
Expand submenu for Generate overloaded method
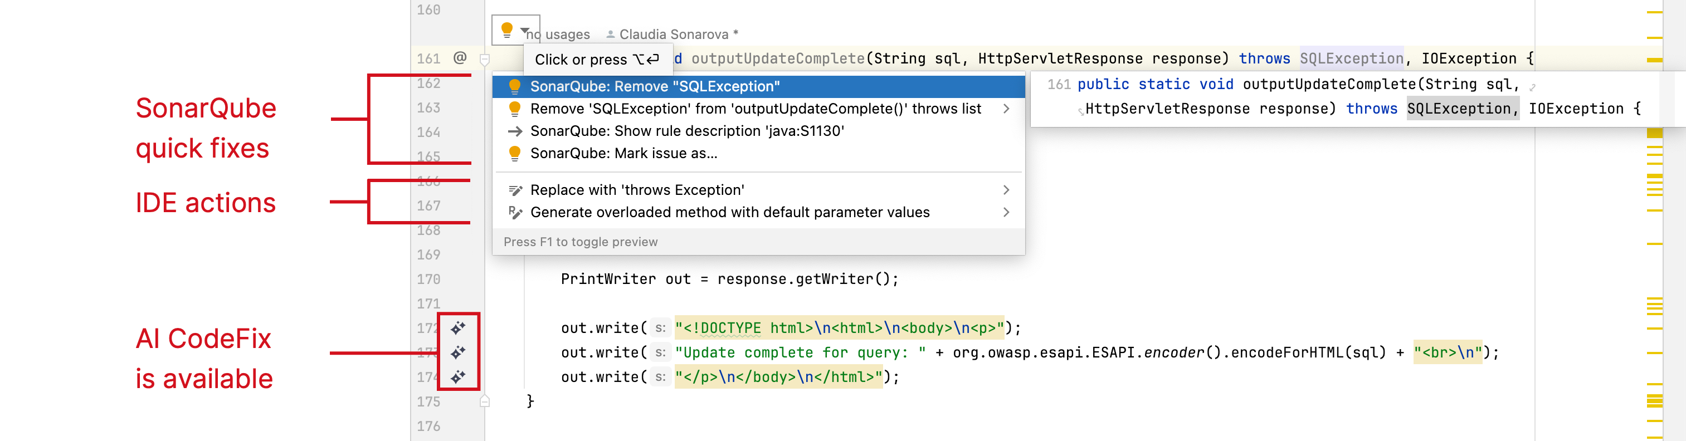pyautogui.click(x=1006, y=212)
